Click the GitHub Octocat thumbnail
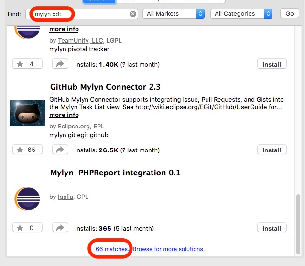The width and height of the screenshot is (305, 266). (x=27, y=113)
